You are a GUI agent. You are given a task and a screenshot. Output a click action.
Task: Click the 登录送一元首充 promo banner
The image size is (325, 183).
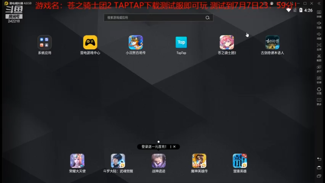pyautogui.click(x=154, y=147)
